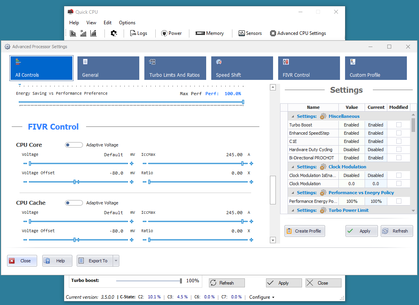Open the Export To dropdown arrow
Image resolution: width=419 pixels, height=305 pixels.
(x=116, y=261)
